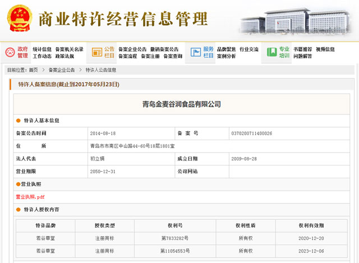The width and height of the screenshot is (359, 263).
Task: Open 案例分析 link
Action: point(226,56)
